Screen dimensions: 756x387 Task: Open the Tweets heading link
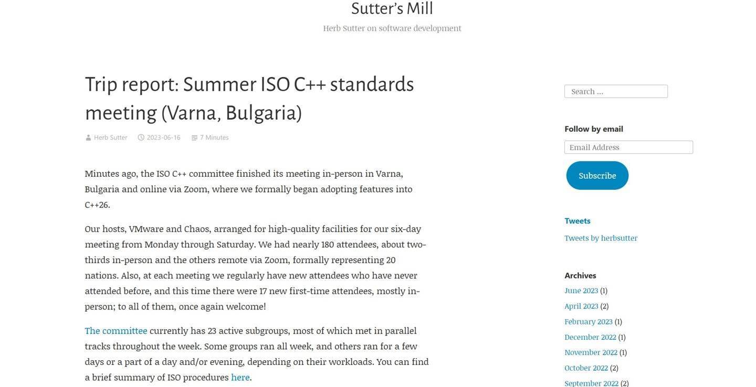tap(577, 221)
